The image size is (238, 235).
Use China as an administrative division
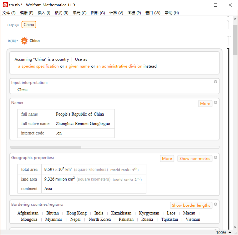(x=120, y=66)
